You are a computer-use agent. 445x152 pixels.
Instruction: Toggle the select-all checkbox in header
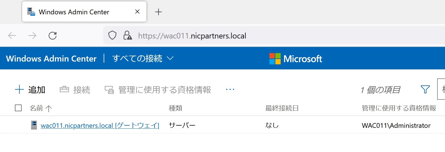coord(18,108)
